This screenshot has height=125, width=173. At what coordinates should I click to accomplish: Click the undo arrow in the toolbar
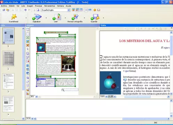click(x=25, y=10)
